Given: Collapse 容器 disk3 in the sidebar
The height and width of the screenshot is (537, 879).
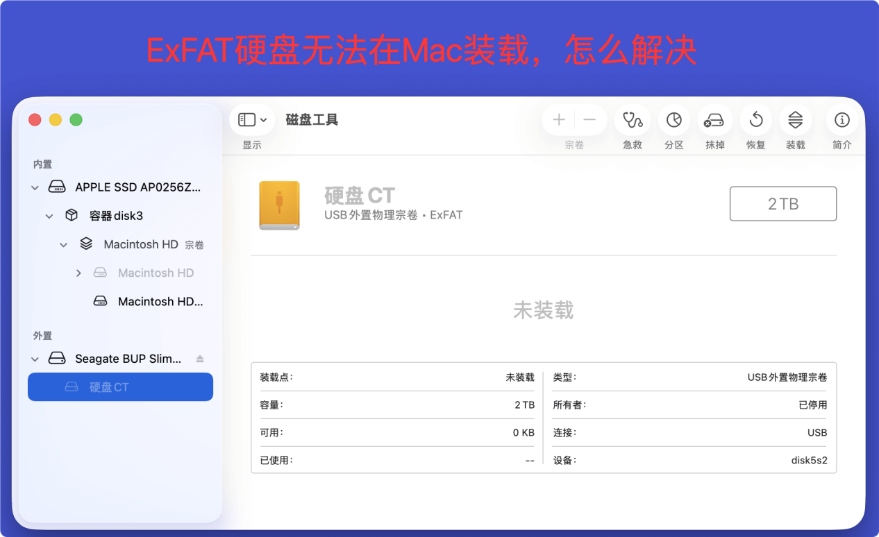Looking at the screenshot, I should point(49,215).
